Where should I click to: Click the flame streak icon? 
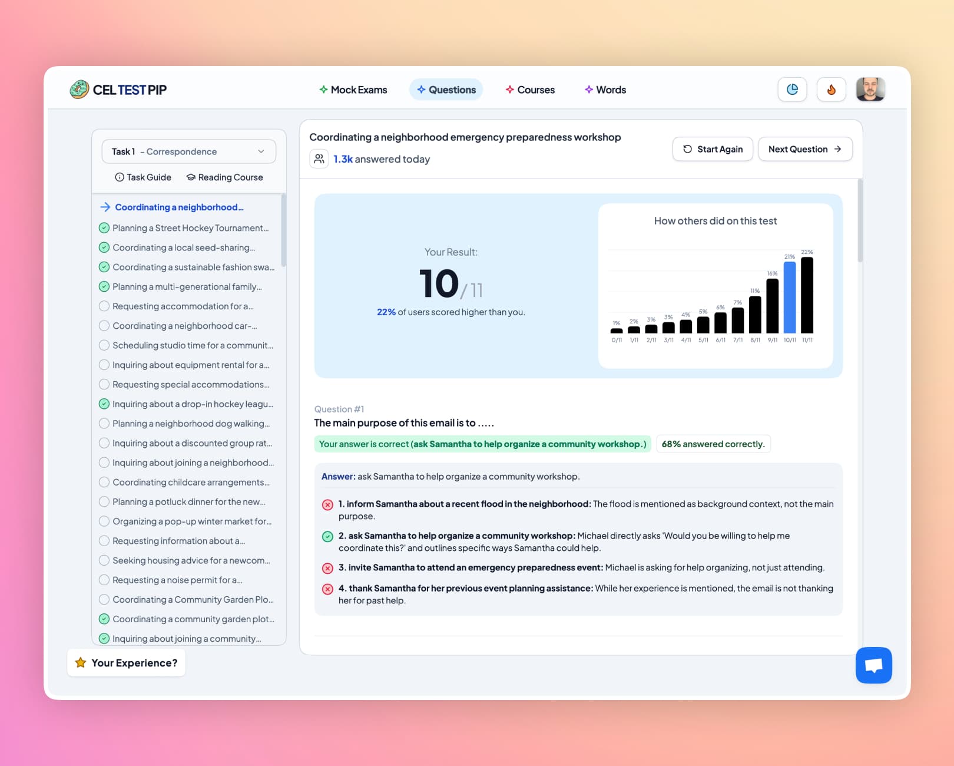(x=831, y=90)
